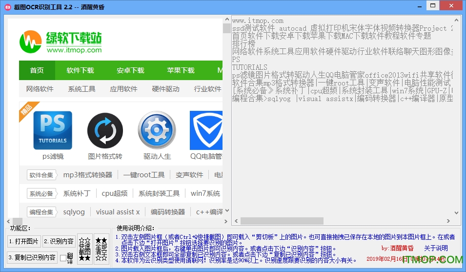Enable the 翻译 checkbox
Image resolution: width=466 pixels, height=272 pixels.
click(63, 258)
